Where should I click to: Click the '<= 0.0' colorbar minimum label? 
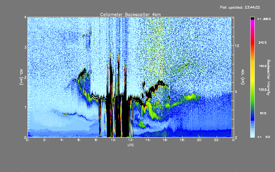(264, 137)
